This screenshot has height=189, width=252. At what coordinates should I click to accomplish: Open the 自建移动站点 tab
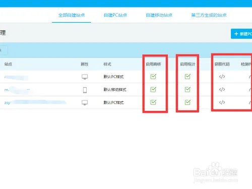coord(159,15)
